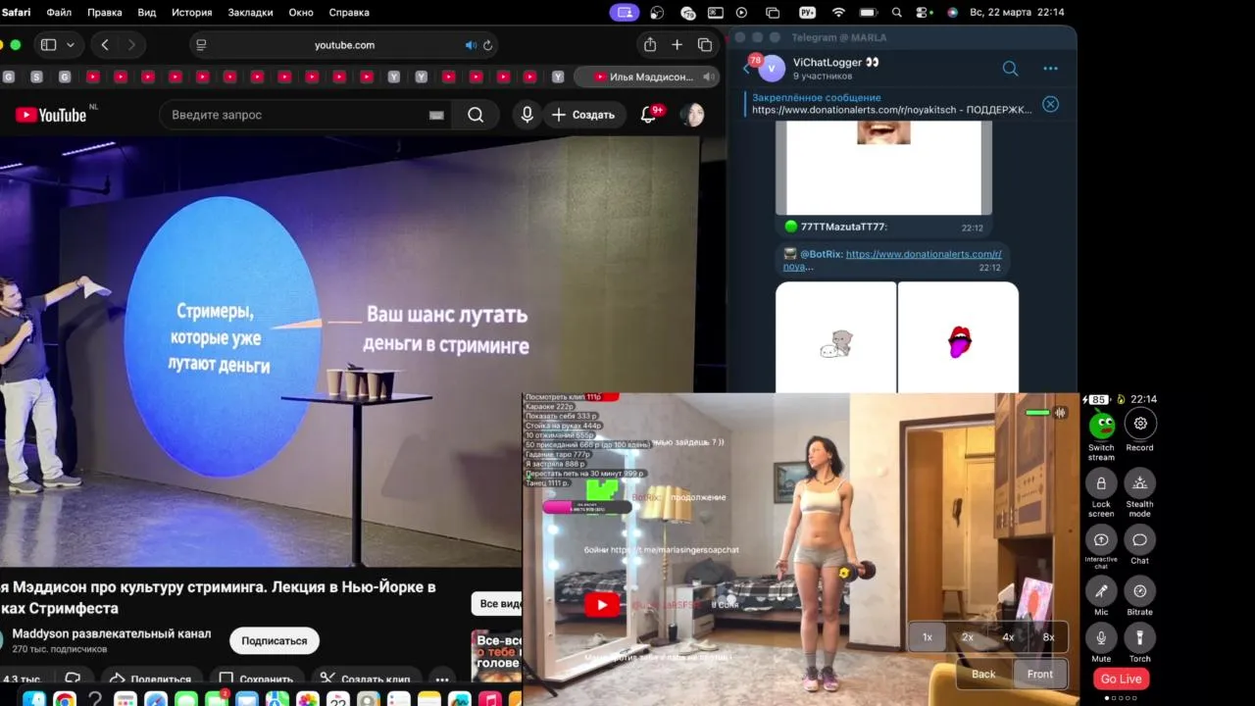
Task: Switch to the Front camera
Action: coord(1040,674)
